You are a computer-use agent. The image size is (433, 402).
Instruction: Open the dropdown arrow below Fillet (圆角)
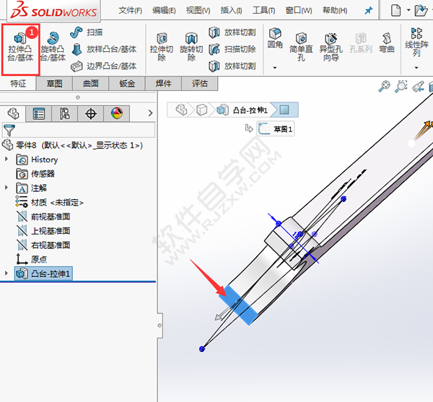tap(275, 68)
